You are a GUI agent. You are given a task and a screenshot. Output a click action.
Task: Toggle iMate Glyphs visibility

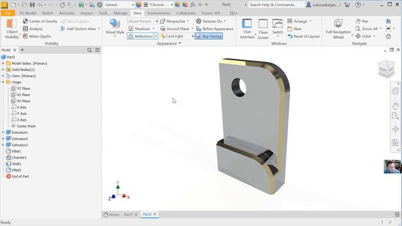36,36
